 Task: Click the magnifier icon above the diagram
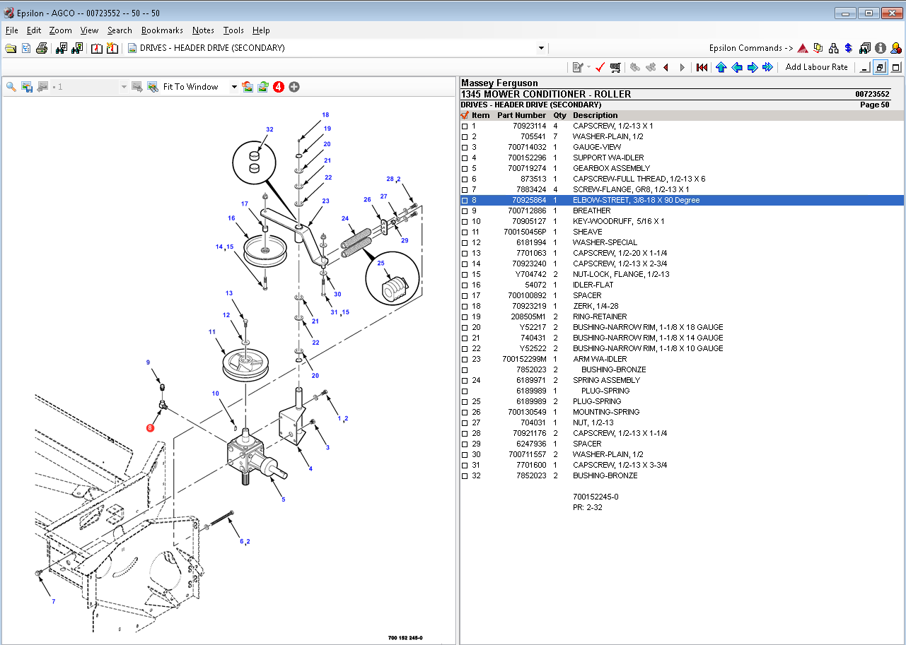click(11, 87)
